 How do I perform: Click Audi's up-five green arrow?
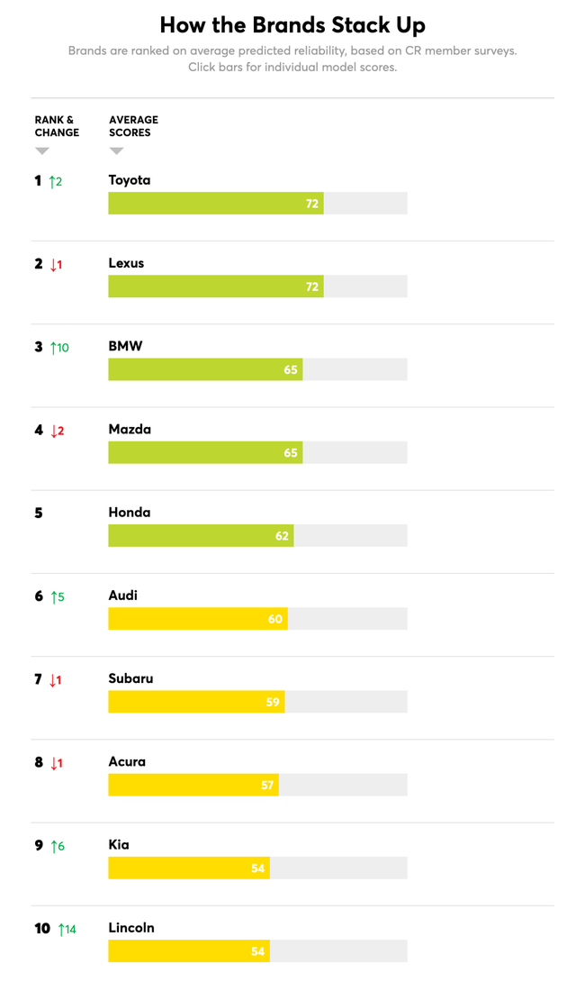58,596
